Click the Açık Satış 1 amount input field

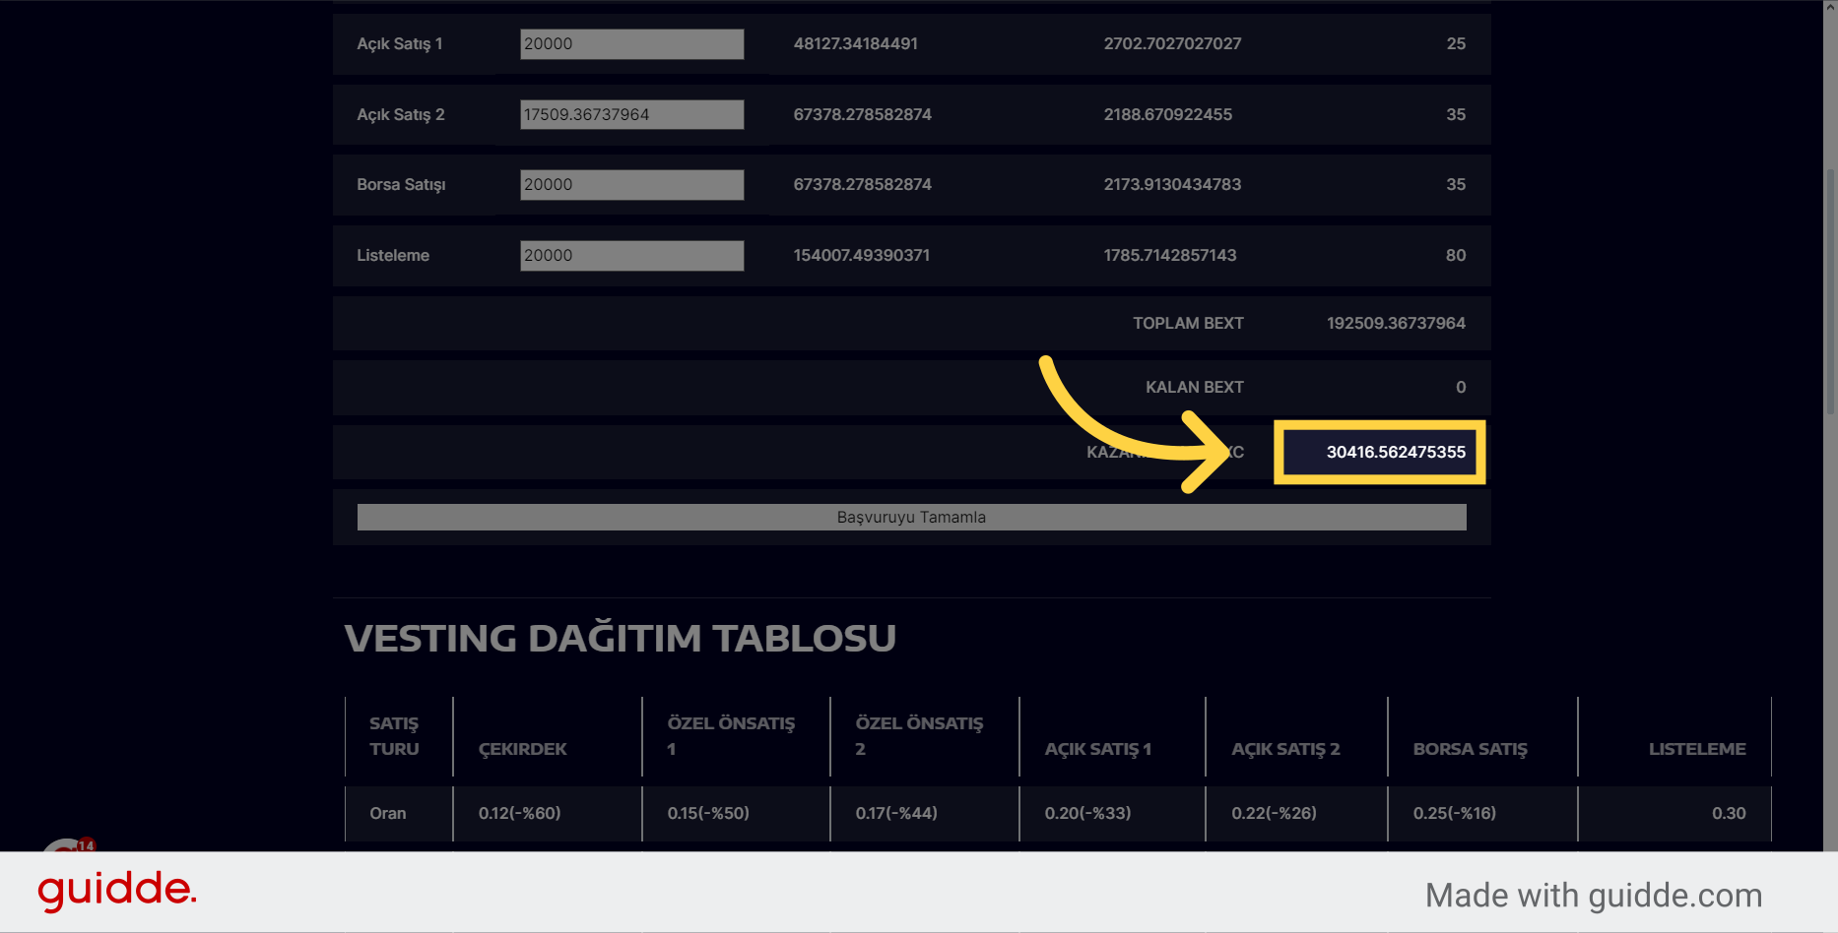point(631,44)
